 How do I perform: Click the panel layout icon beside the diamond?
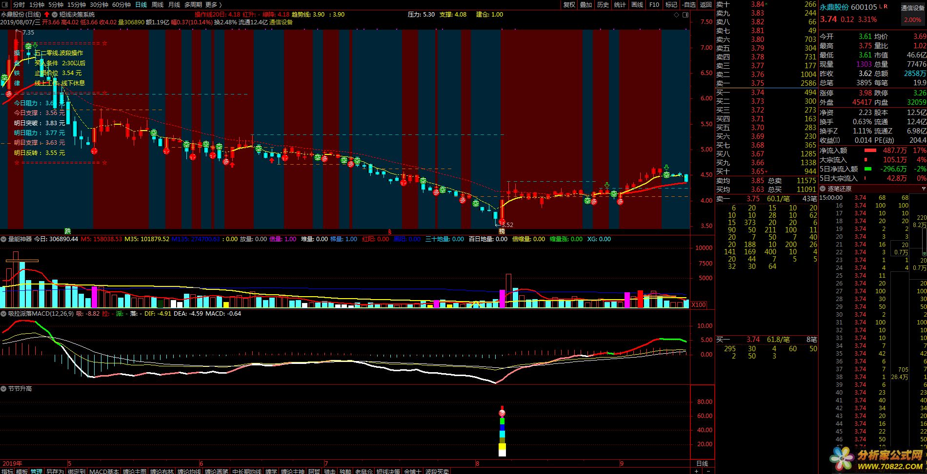pyautogui.click(x=685, y=15)
